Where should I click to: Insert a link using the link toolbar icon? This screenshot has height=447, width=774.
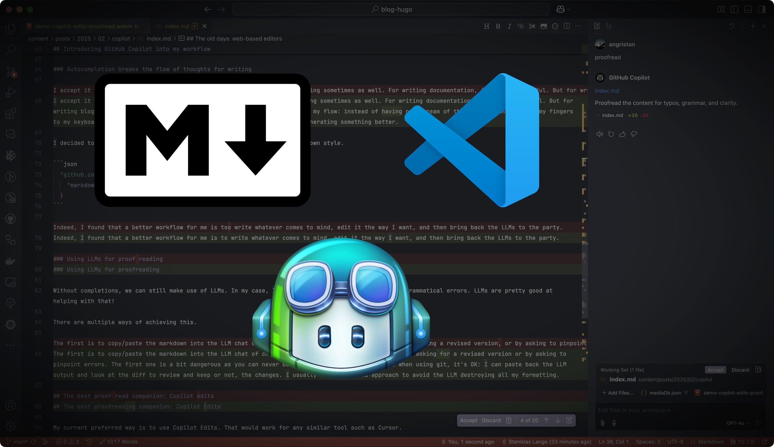pos(521,26)
